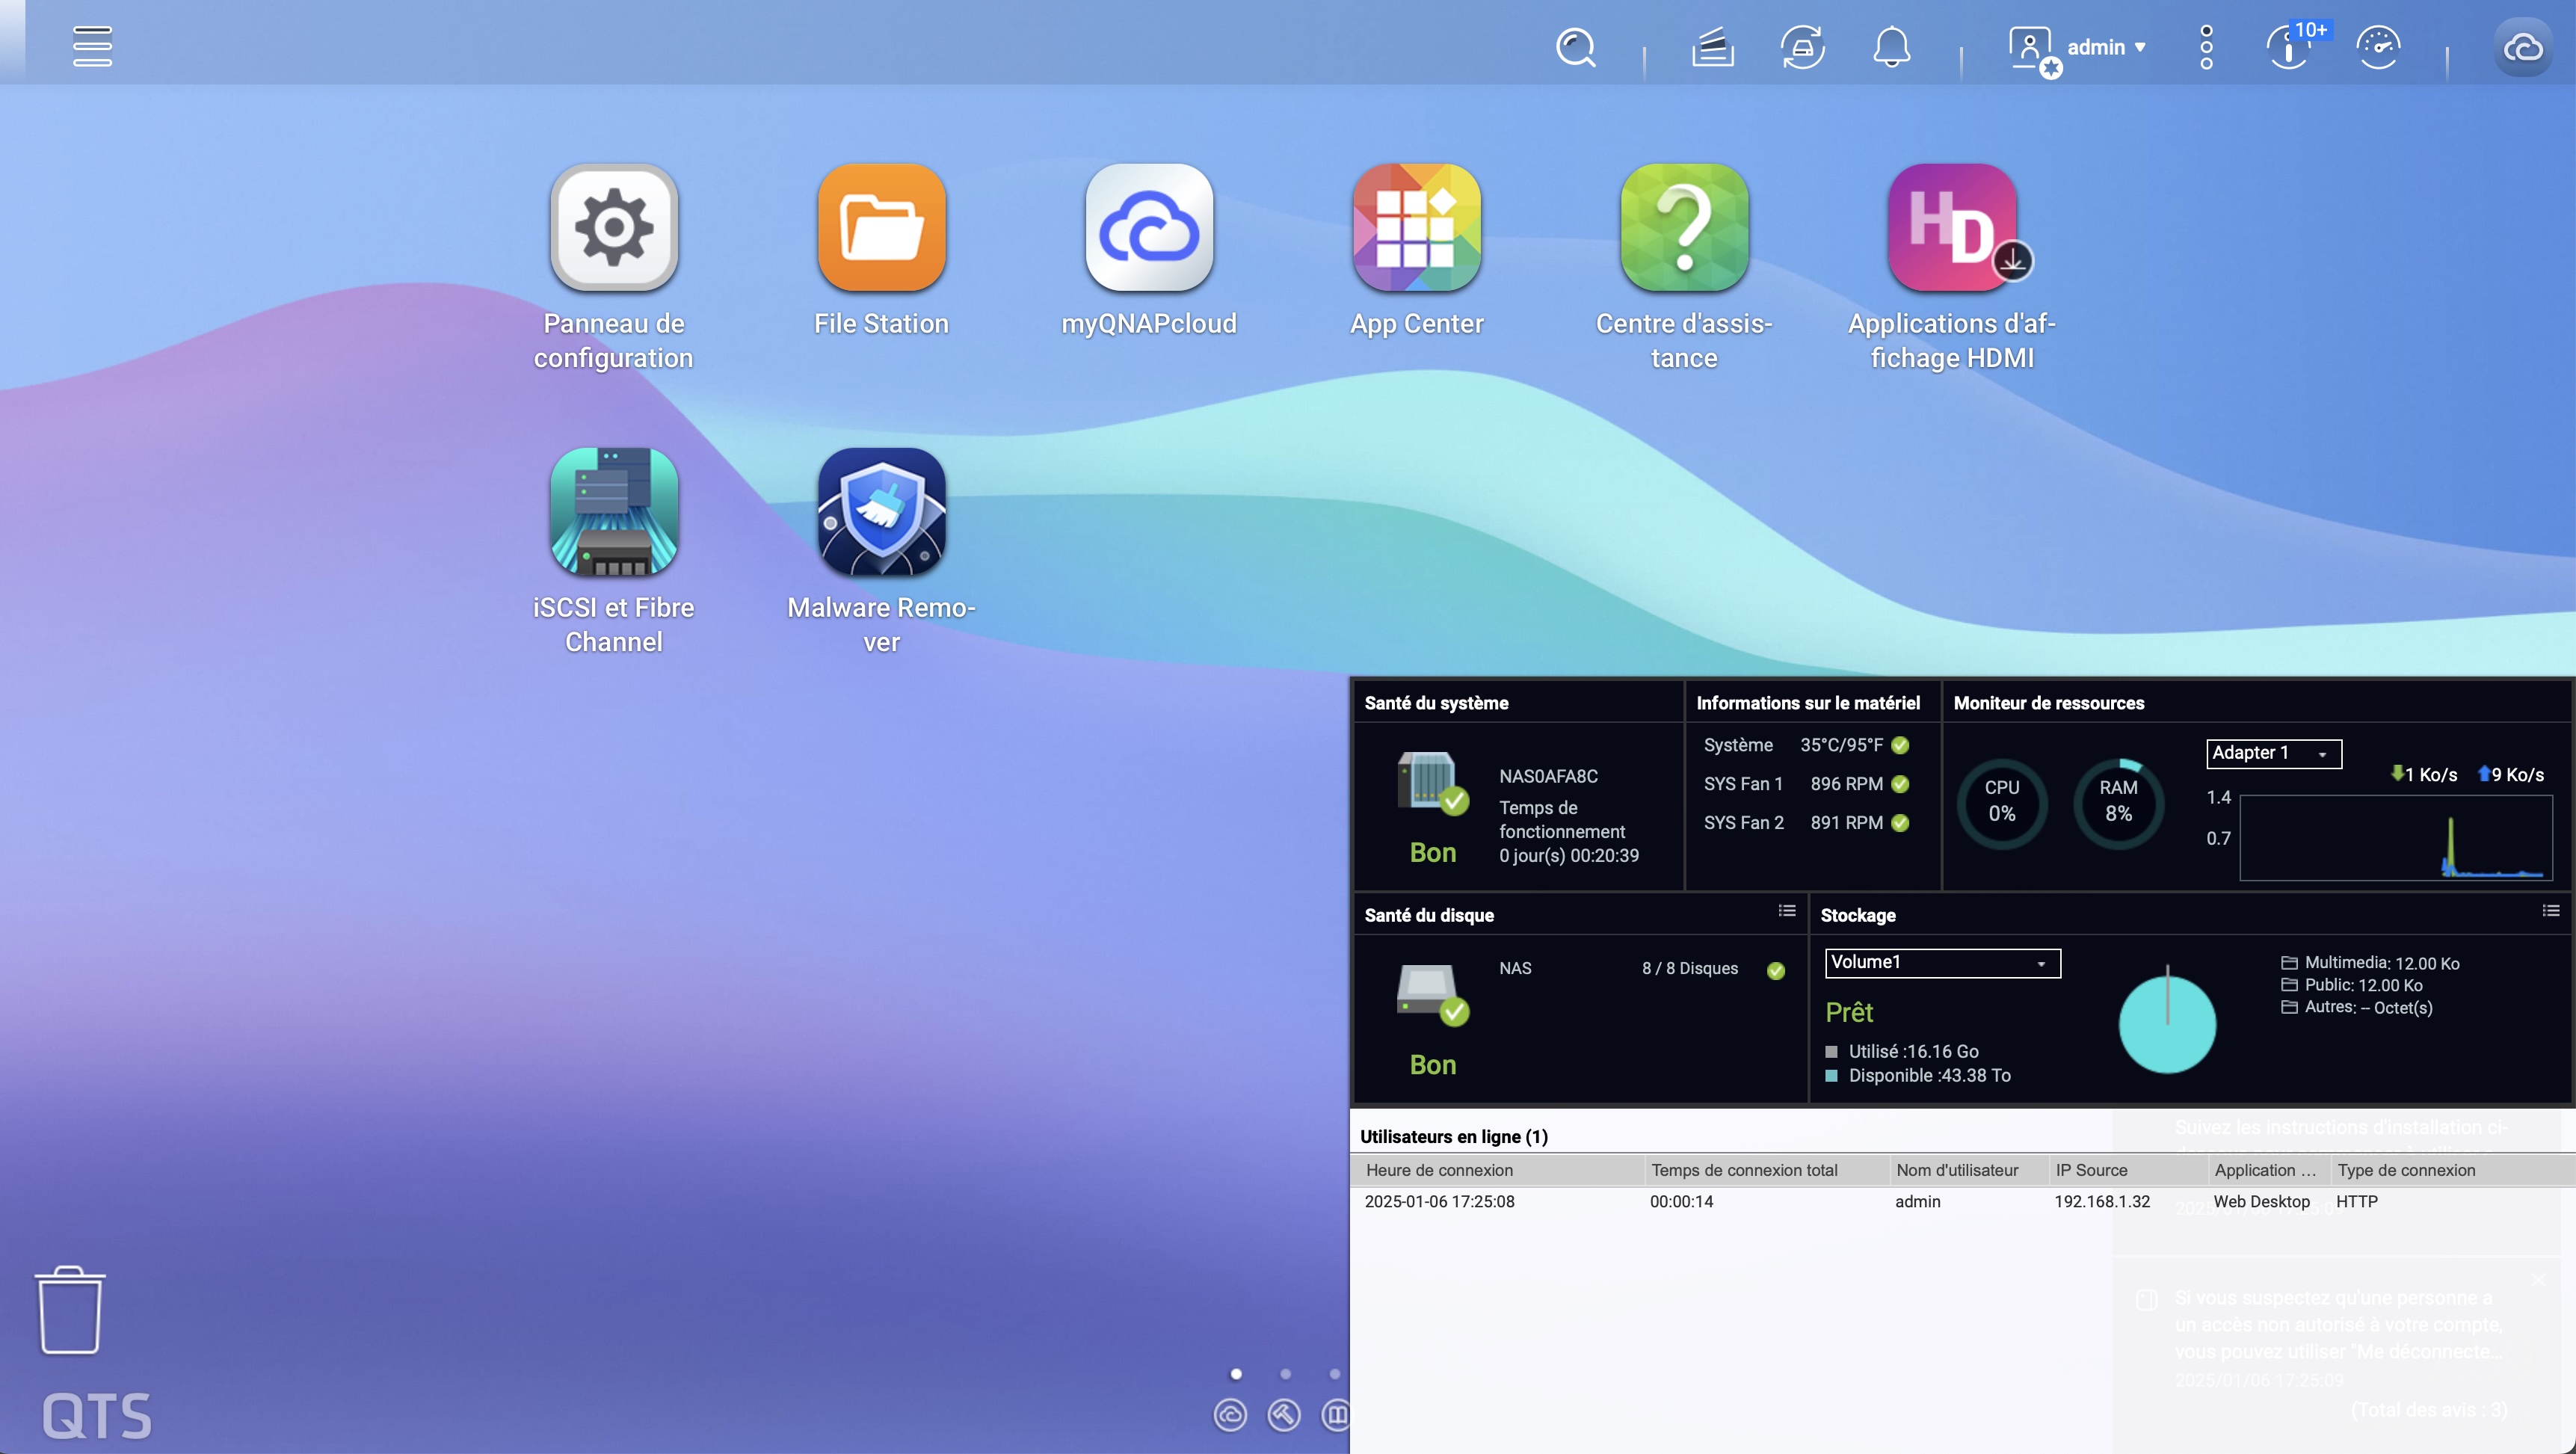The height and width of the screenshot is (1454, 2576).
Task: Open App Center
Action: (x=1416, y=229)
